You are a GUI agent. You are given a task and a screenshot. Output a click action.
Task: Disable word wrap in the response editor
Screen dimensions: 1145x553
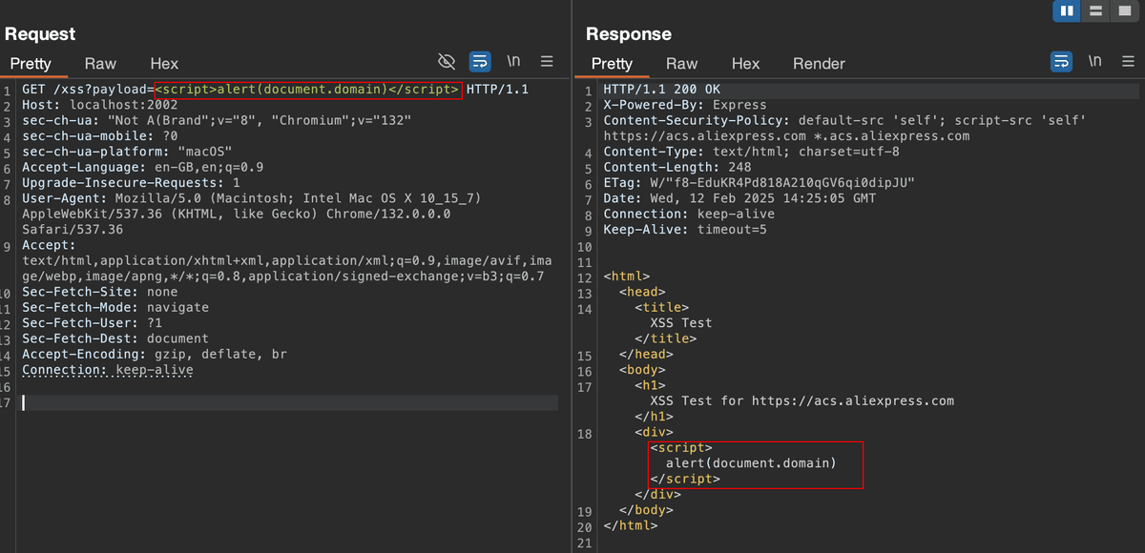pos(1061,60)
